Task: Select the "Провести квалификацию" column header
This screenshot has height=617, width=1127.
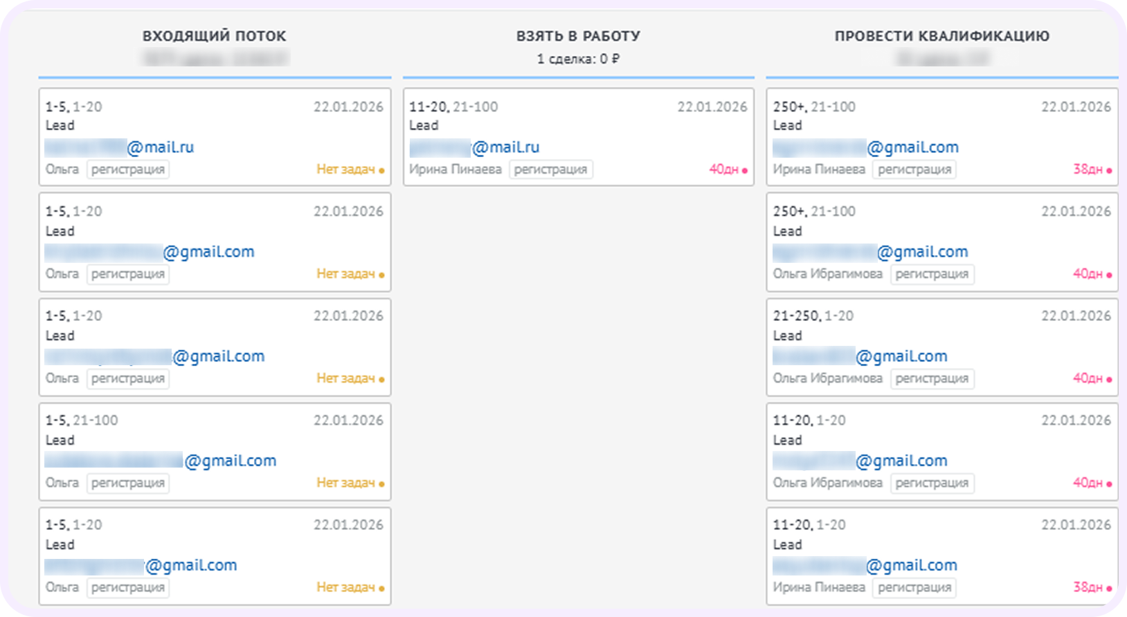Action: pyautogui.click(x=941, y=36)
